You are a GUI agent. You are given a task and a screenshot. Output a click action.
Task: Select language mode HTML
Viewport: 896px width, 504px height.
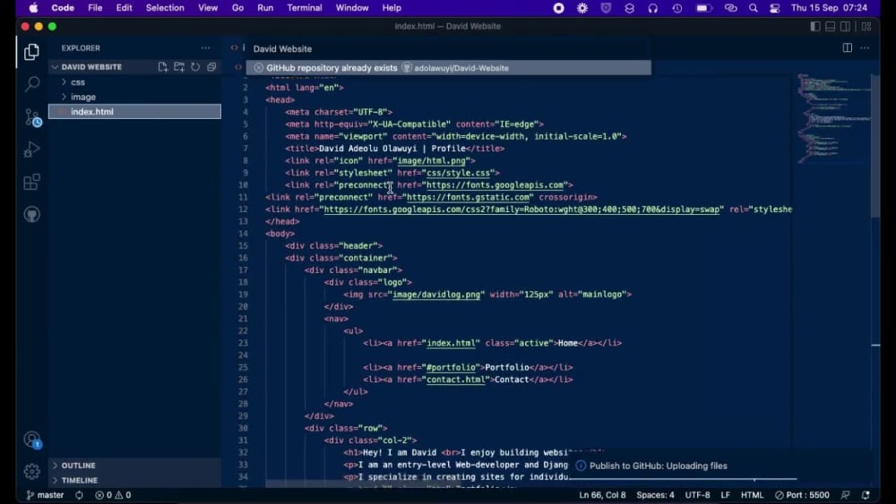(x=752, y=495)
